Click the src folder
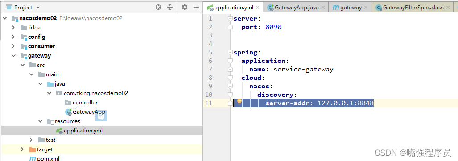Screen dimensions: 458x161 41,65
